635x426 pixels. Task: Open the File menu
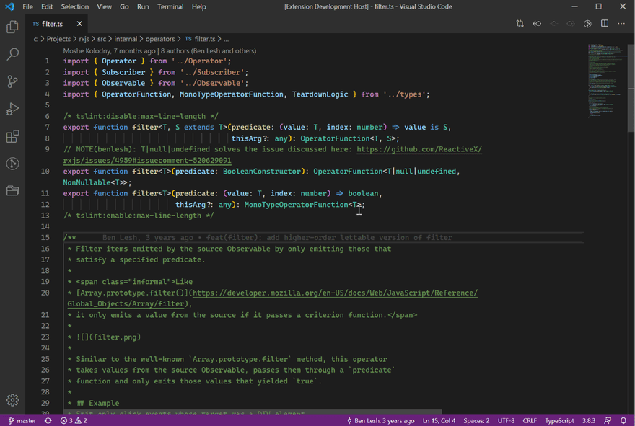coord(28,6)
